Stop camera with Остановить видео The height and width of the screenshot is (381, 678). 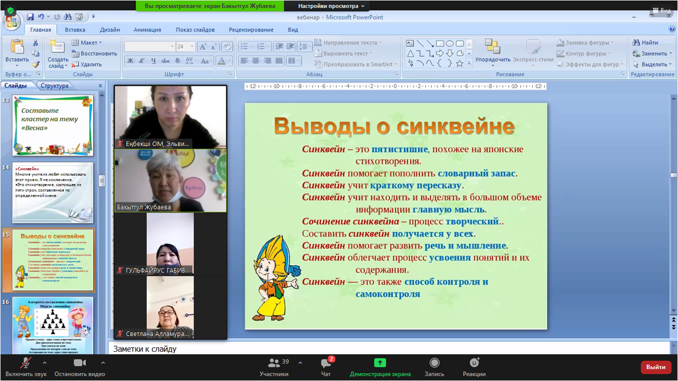click(x=79, y=367)
